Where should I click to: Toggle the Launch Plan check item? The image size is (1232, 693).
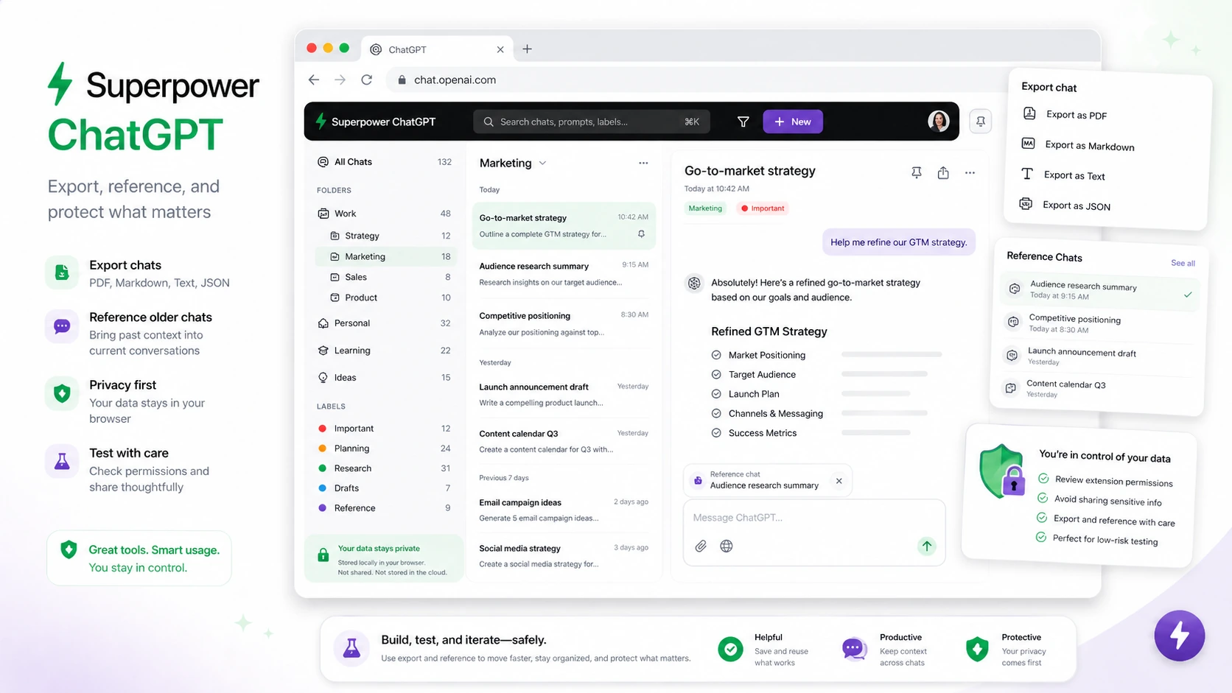716,394
